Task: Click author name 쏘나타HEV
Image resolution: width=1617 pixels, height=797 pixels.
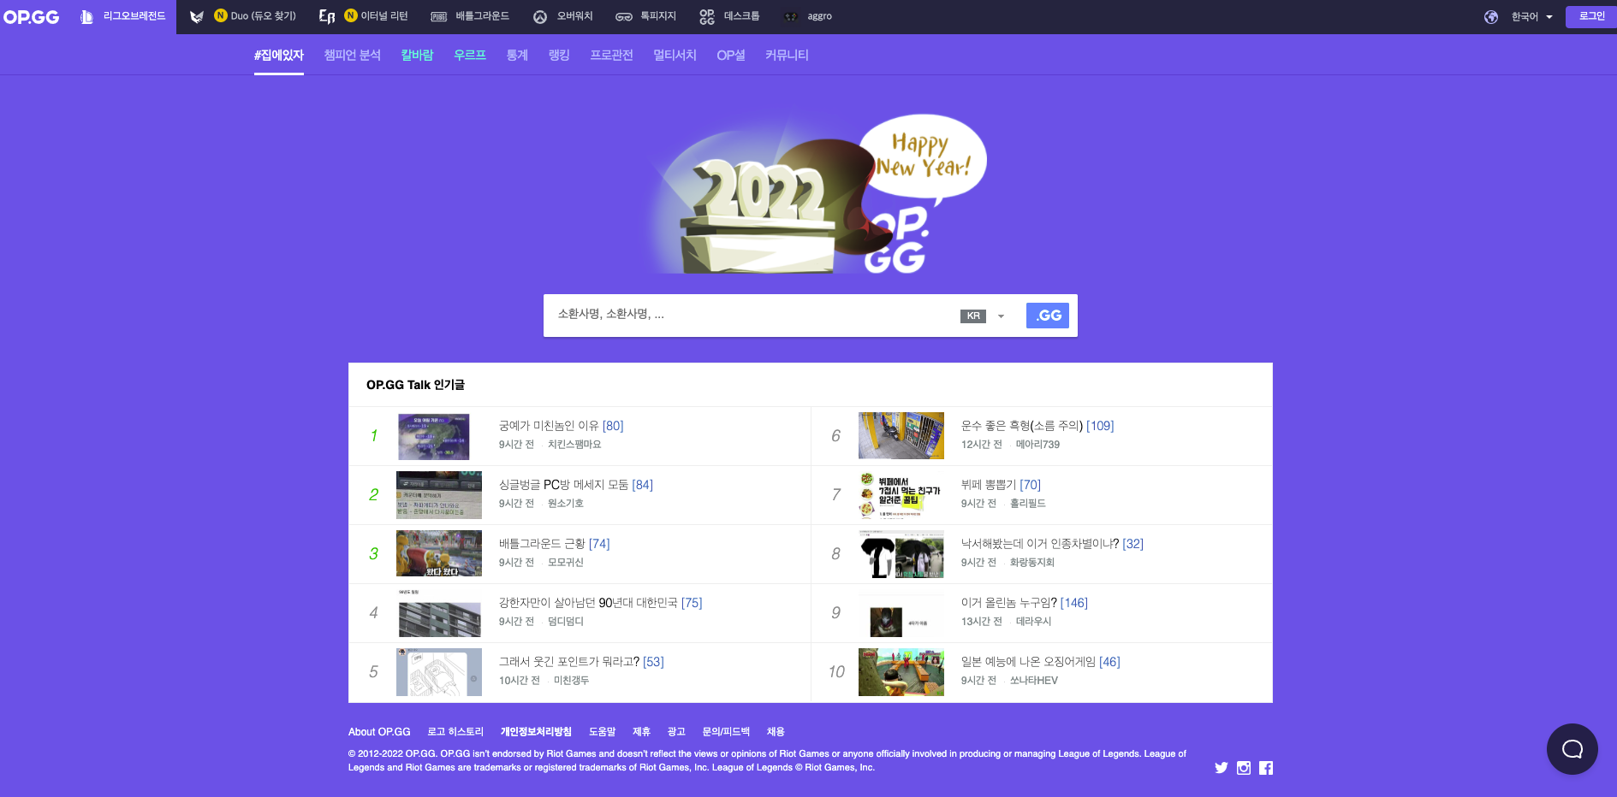Action: (x=1033, y=681)
